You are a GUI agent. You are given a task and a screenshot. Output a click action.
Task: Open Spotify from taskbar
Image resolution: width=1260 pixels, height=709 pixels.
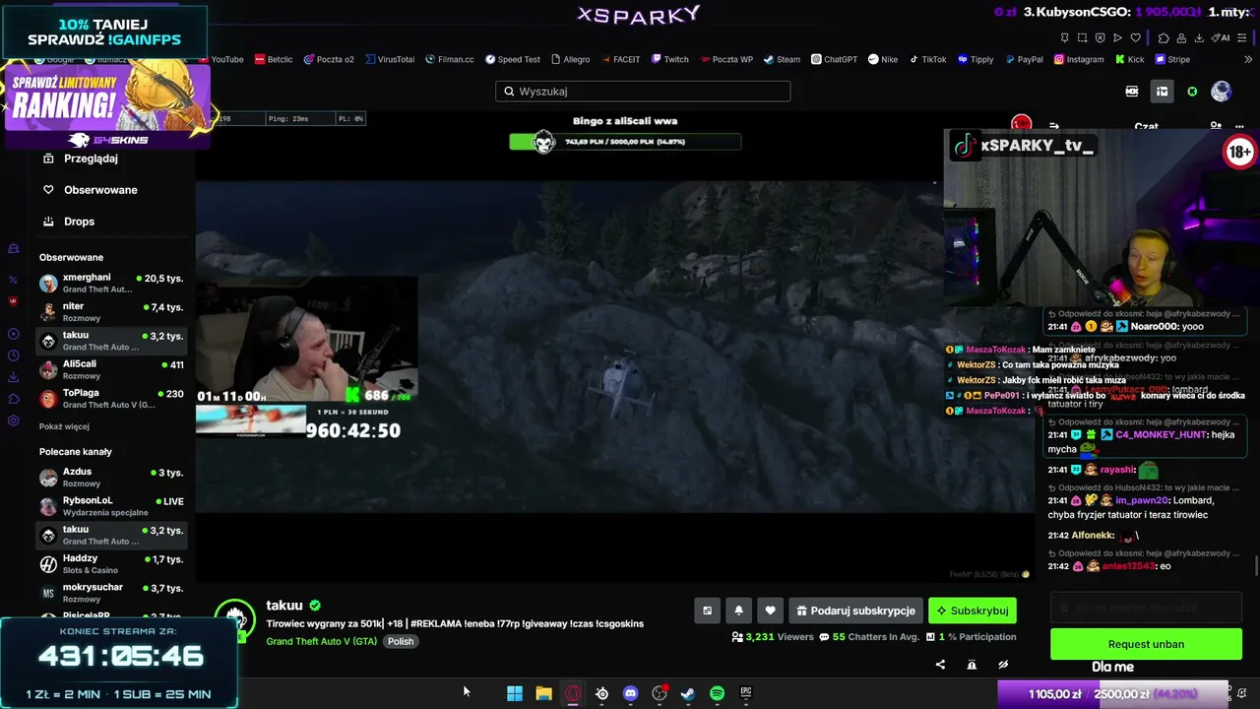tap(717, 693)
